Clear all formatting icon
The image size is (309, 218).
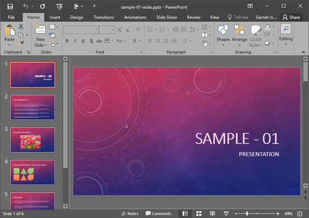pos(138,30)
